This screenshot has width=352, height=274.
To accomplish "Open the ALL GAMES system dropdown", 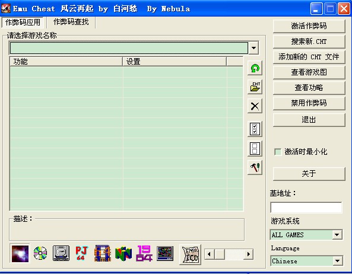I will click(337, 235).
